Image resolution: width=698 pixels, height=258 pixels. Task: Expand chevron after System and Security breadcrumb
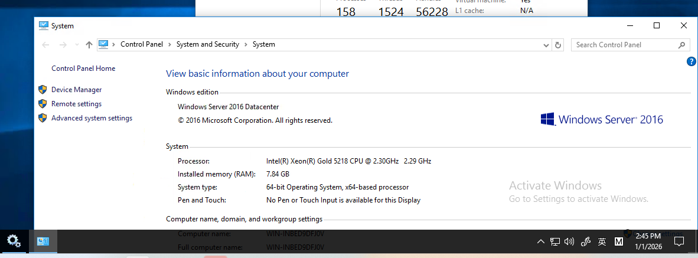tap(246, 44)
